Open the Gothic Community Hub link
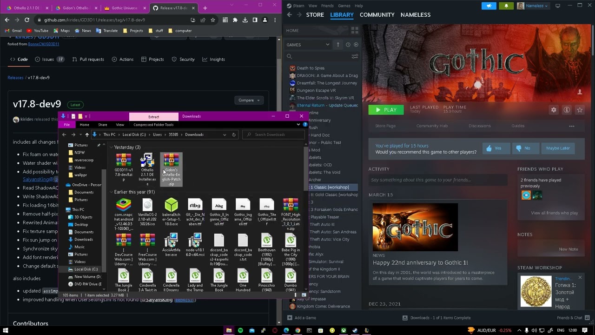595x335 pixels. (432, 126)
